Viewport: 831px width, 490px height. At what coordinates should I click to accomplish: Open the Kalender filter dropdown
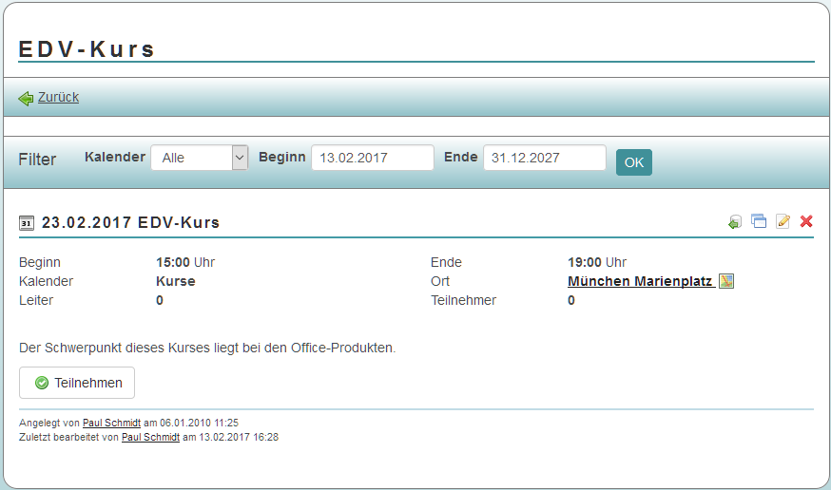click(x=200, y=158)
